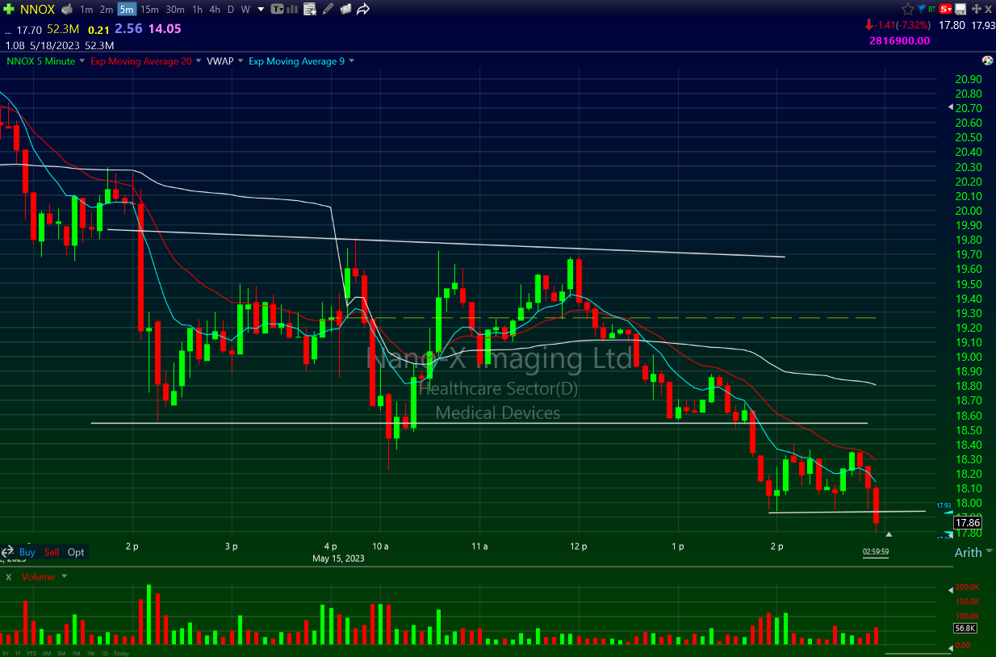The width and height of the screenshot is (996, 657).
Task: Expand the Exp Moving Average 20 dropdown
Action: tap(199, 61)
